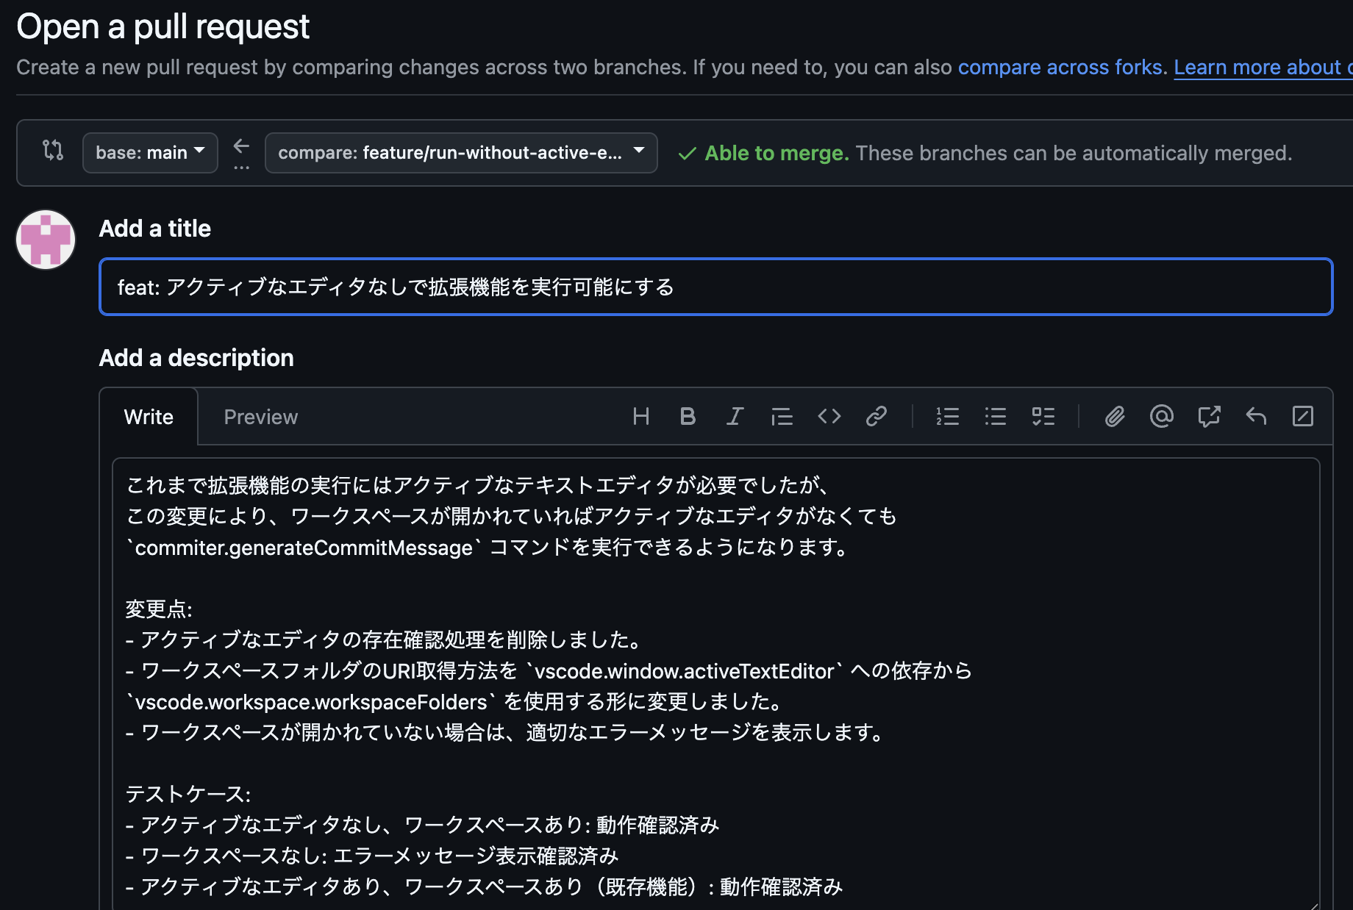Add a task list
This screenshot has height=910, width=1353.
(x=1043, y=416)
